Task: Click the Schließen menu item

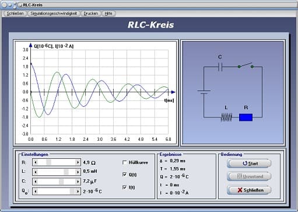Action: (x=15, y=13)
